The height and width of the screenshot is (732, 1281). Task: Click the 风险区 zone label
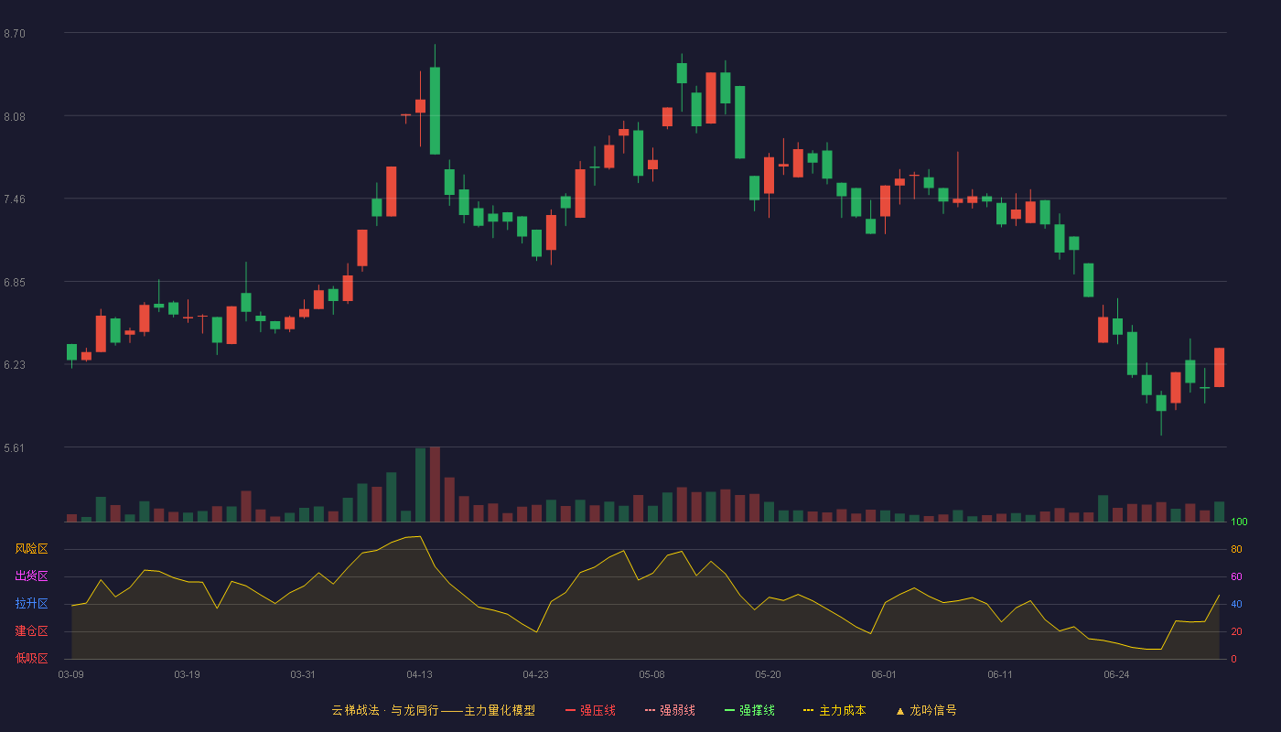(31, 549)
